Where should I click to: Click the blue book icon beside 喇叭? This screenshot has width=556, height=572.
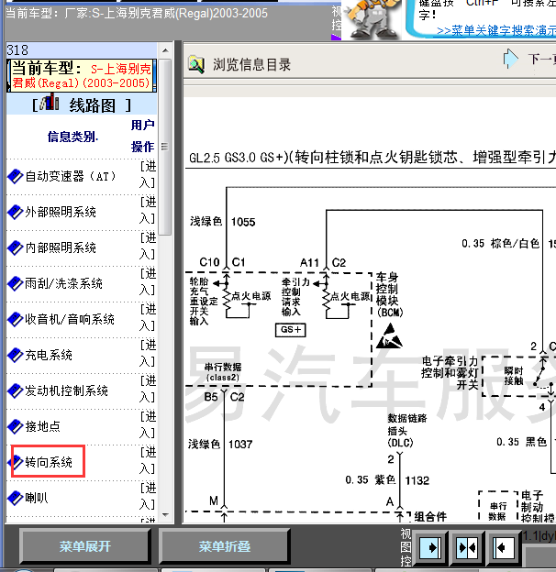pyautogui.click(x=16, y=499)
